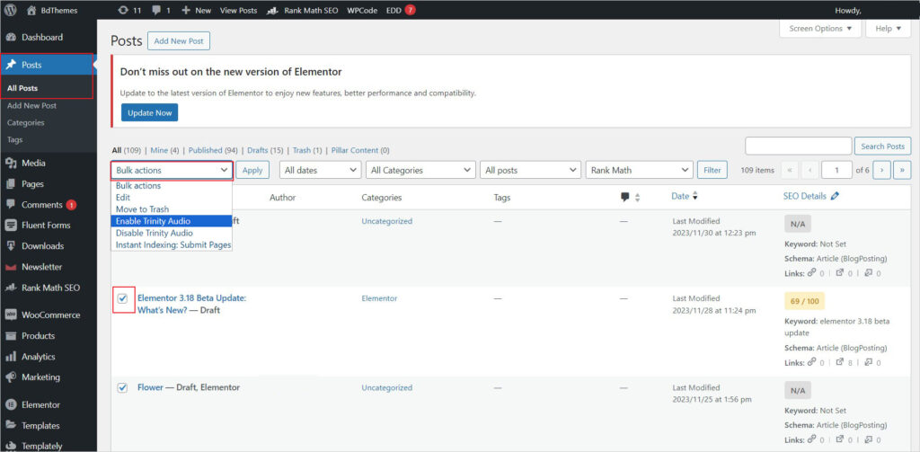This screenshot has width=920, height=452.
Task: Click the Media icon in sidebar
Action: point(11,164)
